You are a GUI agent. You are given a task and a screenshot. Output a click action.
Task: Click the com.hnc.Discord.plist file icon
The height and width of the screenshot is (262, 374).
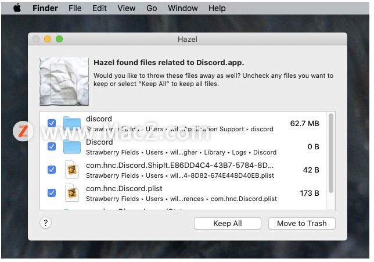pos(72,193)
